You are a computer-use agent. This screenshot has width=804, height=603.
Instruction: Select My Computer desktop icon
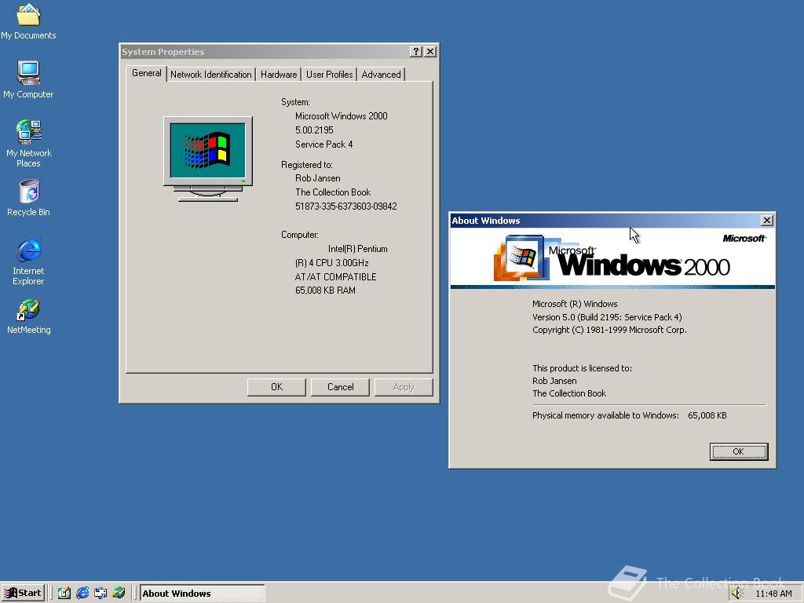29,79
